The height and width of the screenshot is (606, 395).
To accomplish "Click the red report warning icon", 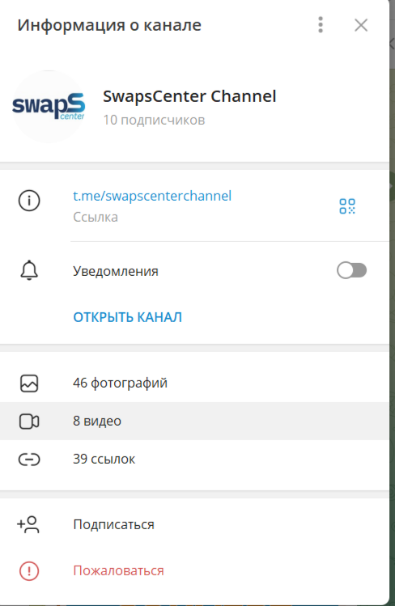I will pos(29,571).
